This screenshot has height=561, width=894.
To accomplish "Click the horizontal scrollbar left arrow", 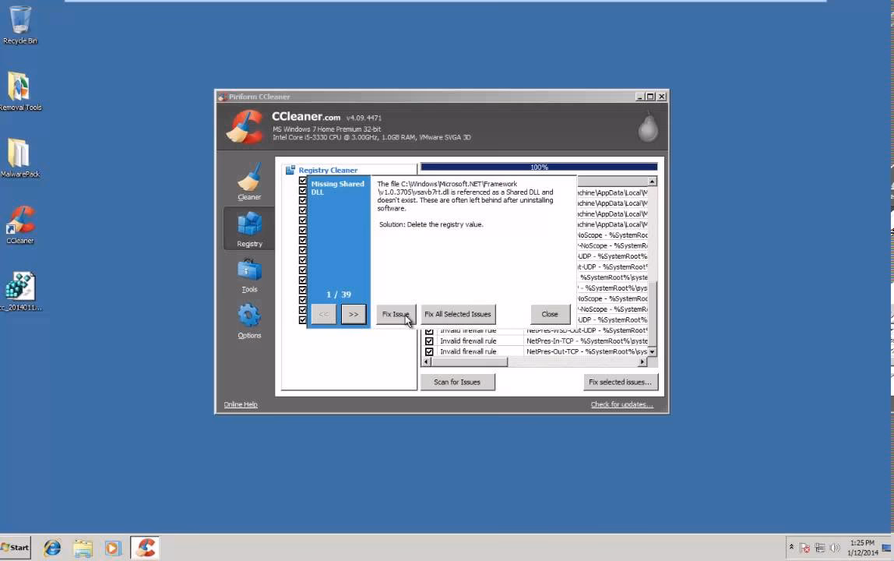I will click(x=426, y=362).
